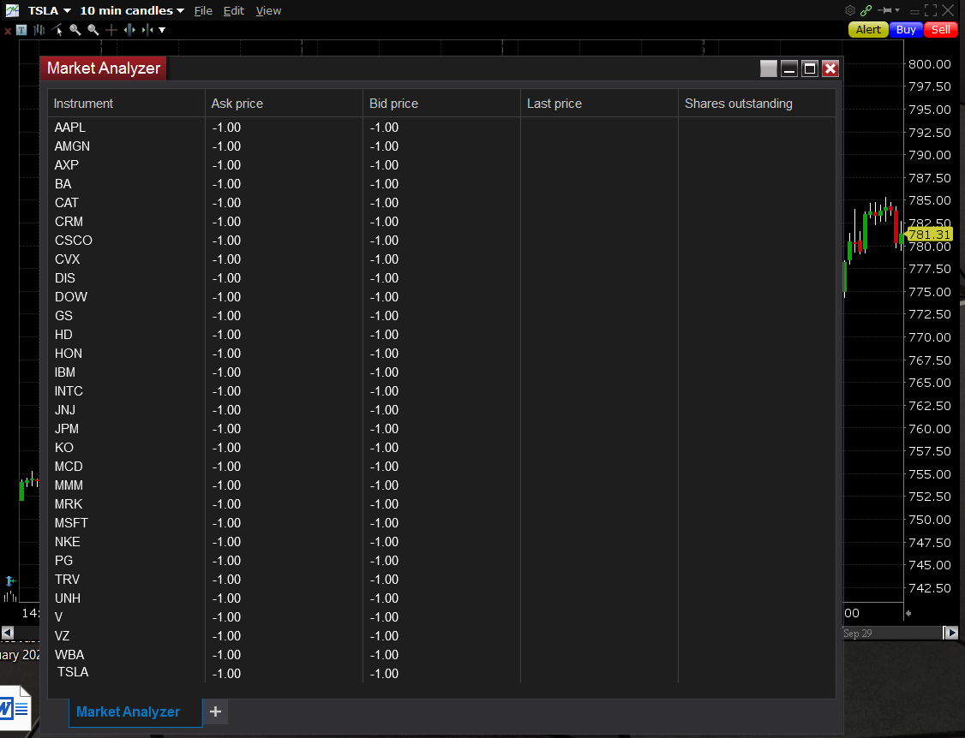Image resolution: width=965 pixels, height=738 pixels.
Task: Click the Bid price cell for HD
Action: coord(441,335)
